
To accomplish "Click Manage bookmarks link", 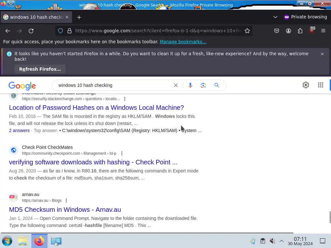I will click(x=183, y=42).
